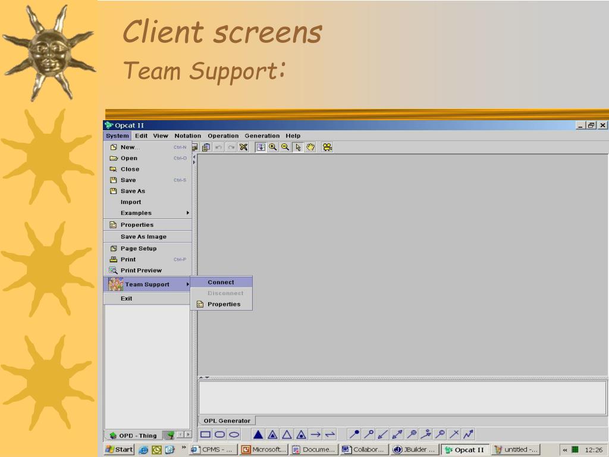The height and width of the screenshot is (457, 609).
Task: Select the ellipse process shape tool
Action: coord(234,434)
